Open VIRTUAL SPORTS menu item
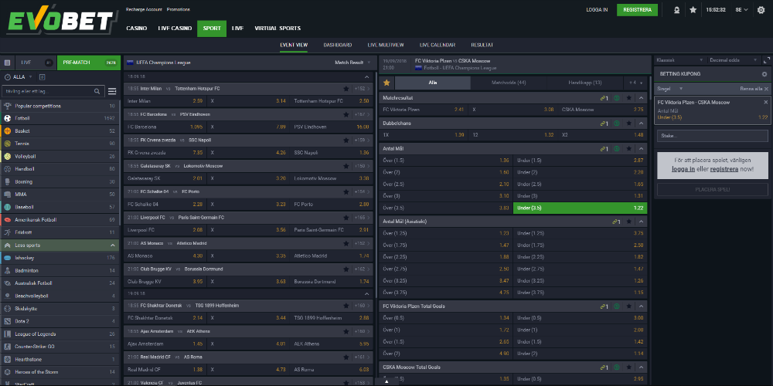 coord(278,29)
